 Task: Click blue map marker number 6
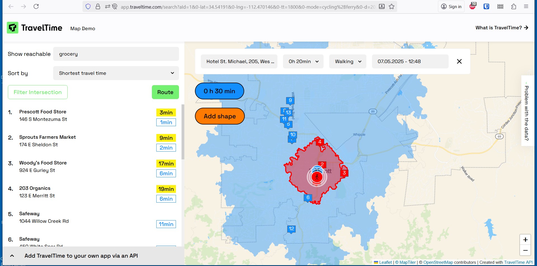coord(308,198)
